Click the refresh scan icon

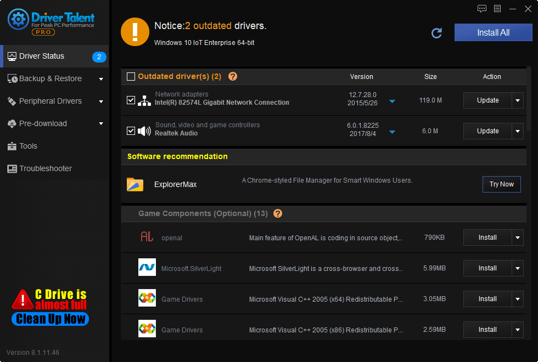(437, 33)
